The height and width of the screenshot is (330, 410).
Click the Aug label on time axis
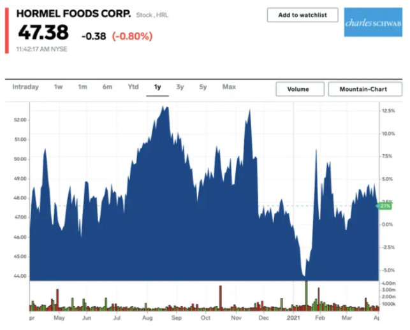pyautogui.click(x=147, y=318)
